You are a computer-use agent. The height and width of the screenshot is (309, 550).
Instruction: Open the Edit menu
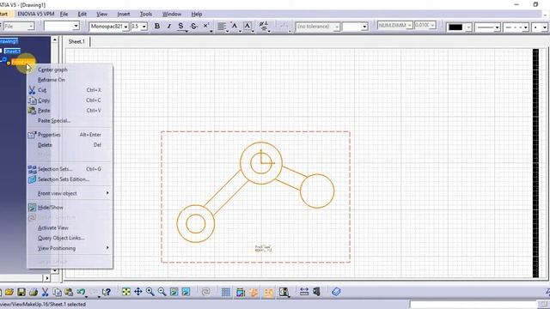(82, 14)
